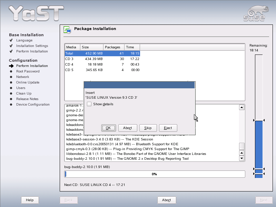This screenshot has height=207, width=276.
Task: Click the Remaining time value 18:14
Action: coord(254,50)
